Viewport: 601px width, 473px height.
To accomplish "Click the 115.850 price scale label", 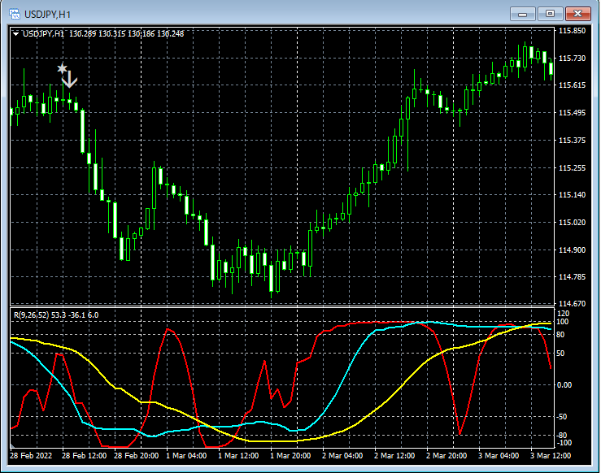I will pos(573,31).
